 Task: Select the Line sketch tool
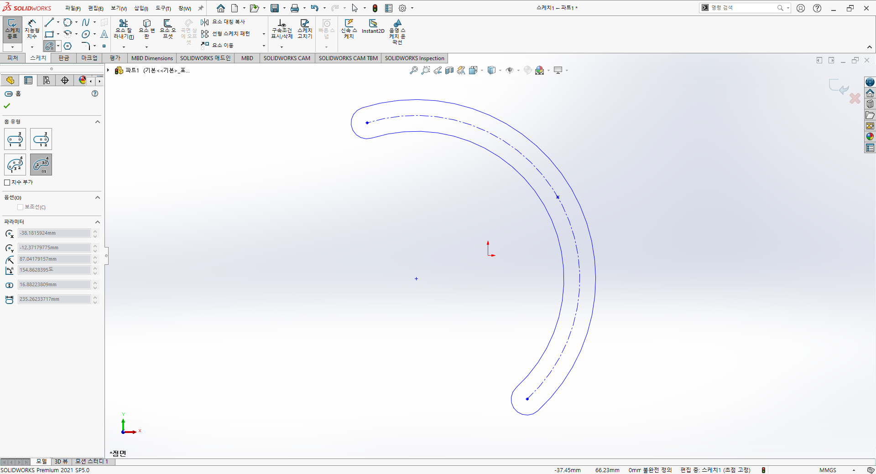point(49,22)
